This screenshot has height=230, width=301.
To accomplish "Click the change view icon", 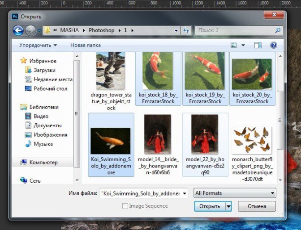I will click(234, 45).
